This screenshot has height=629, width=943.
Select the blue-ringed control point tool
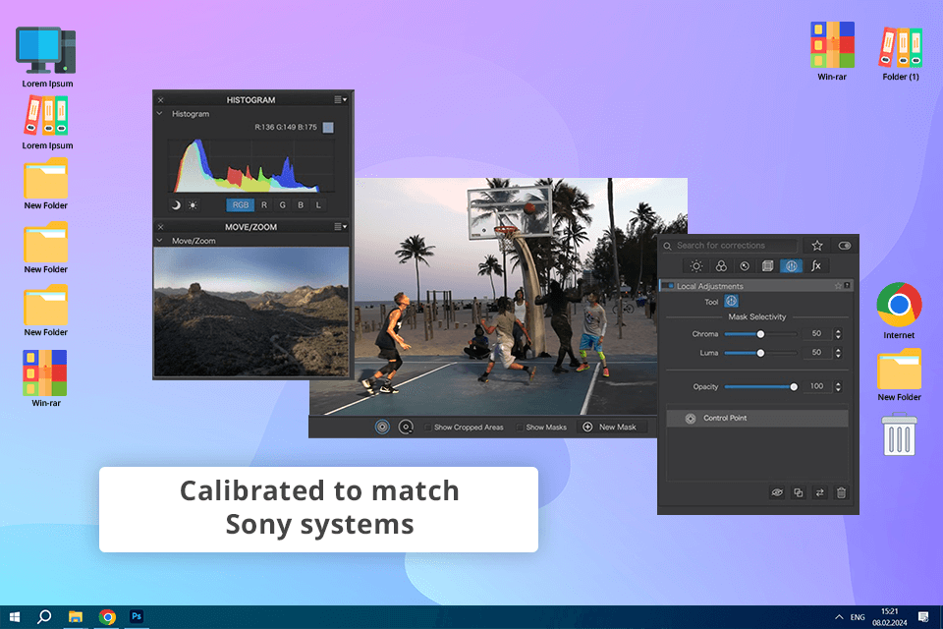[x=382, y=427]
